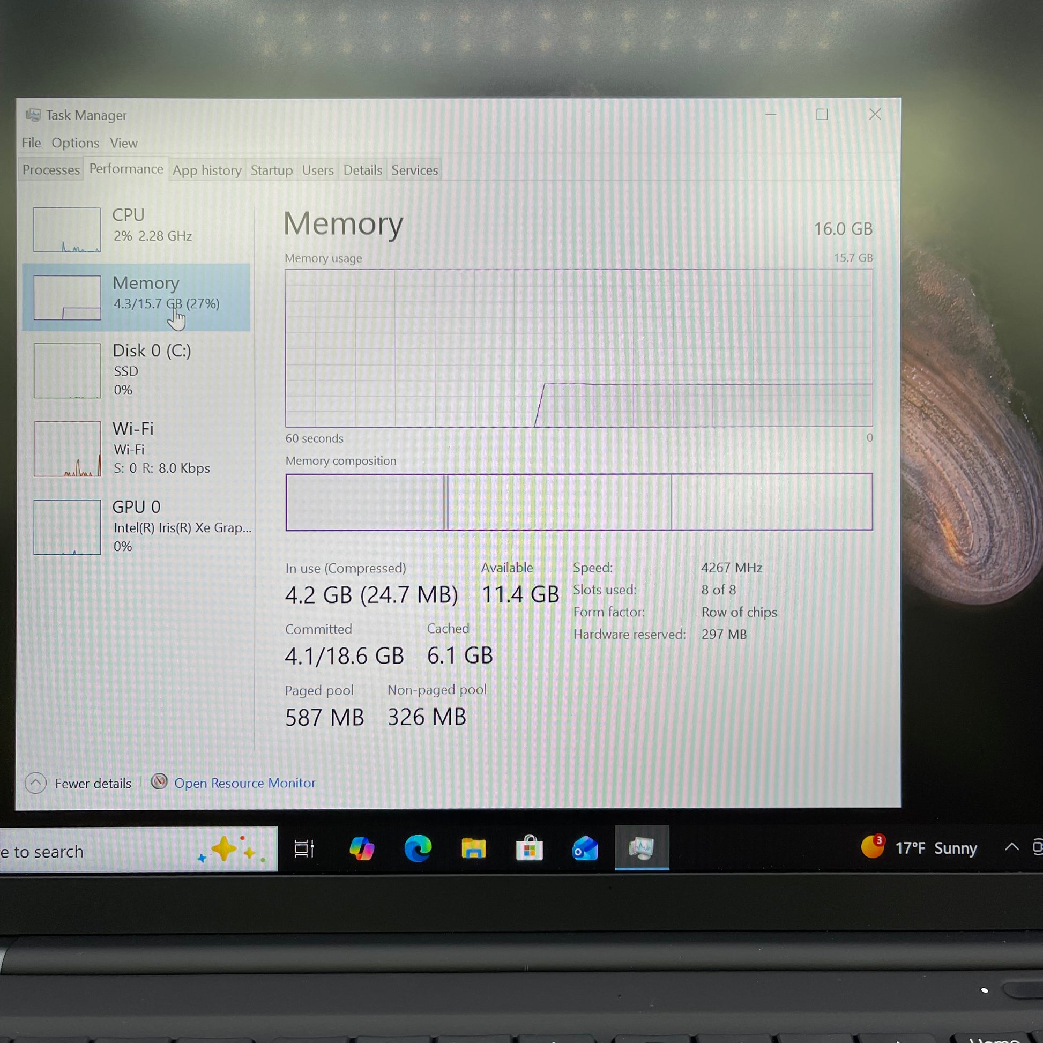Image resolution: width=1043 pixels, height=1043 pixels.
Task: Click the Task Manager title bar icon
Action: coord(33,115)
